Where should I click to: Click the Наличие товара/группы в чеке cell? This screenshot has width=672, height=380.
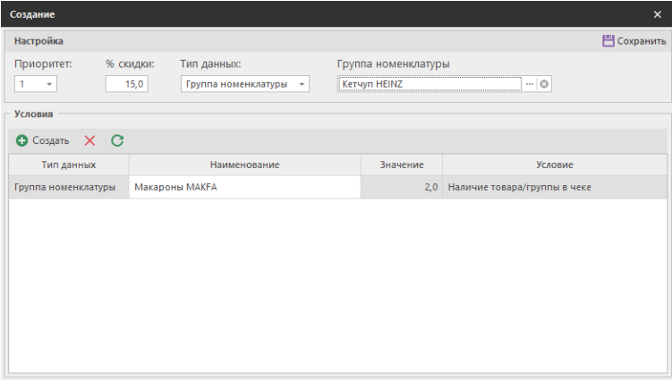point(554,187)
